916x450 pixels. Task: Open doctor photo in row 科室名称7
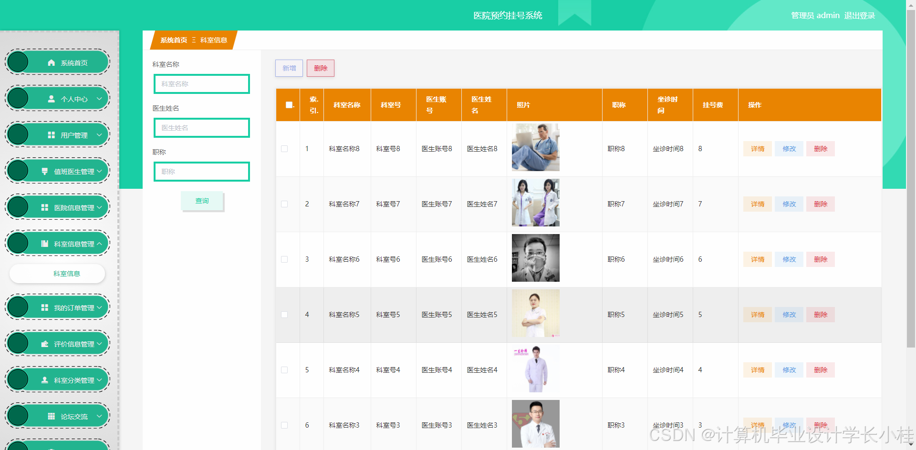click(x=536, y=203)
